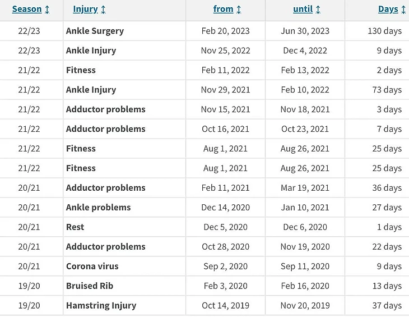Select the Ankle Surgery injury row

coord(95,31)
